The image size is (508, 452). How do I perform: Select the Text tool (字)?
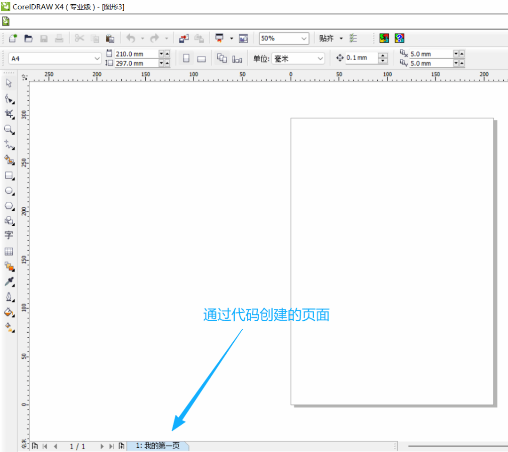tap(9, 235)
